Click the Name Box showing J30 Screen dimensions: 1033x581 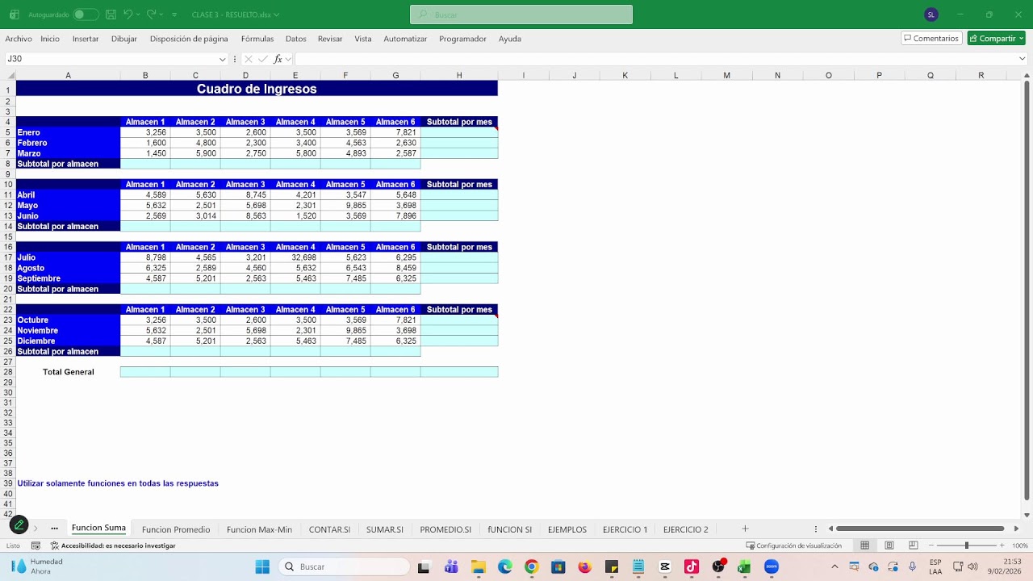[x=111, y=59]
